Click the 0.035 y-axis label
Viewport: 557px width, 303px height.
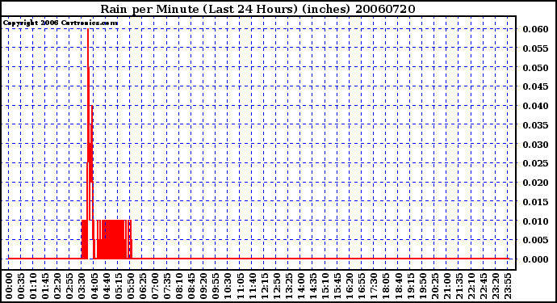[x=535, y=125]
